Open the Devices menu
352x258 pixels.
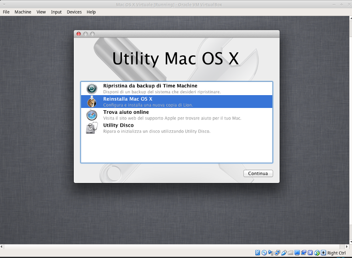click(x=74, y=12)
